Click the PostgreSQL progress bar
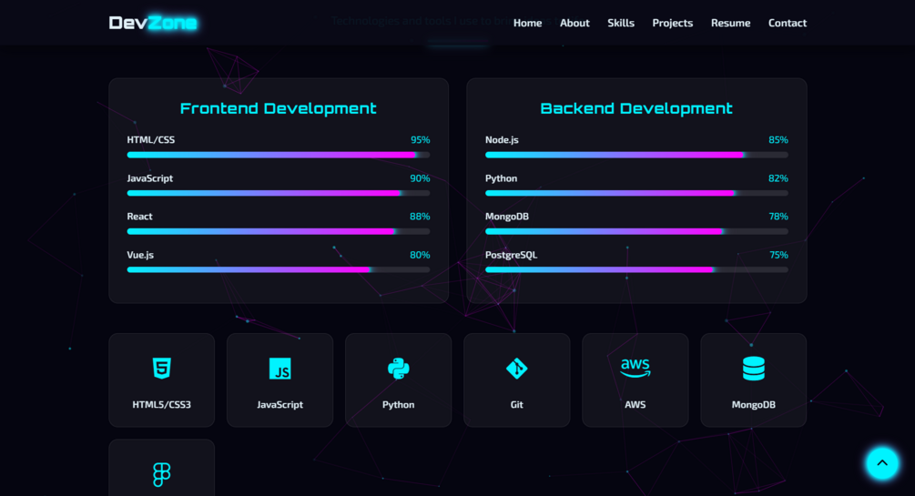This screenshot has width=915, height=496. point(636,269)
